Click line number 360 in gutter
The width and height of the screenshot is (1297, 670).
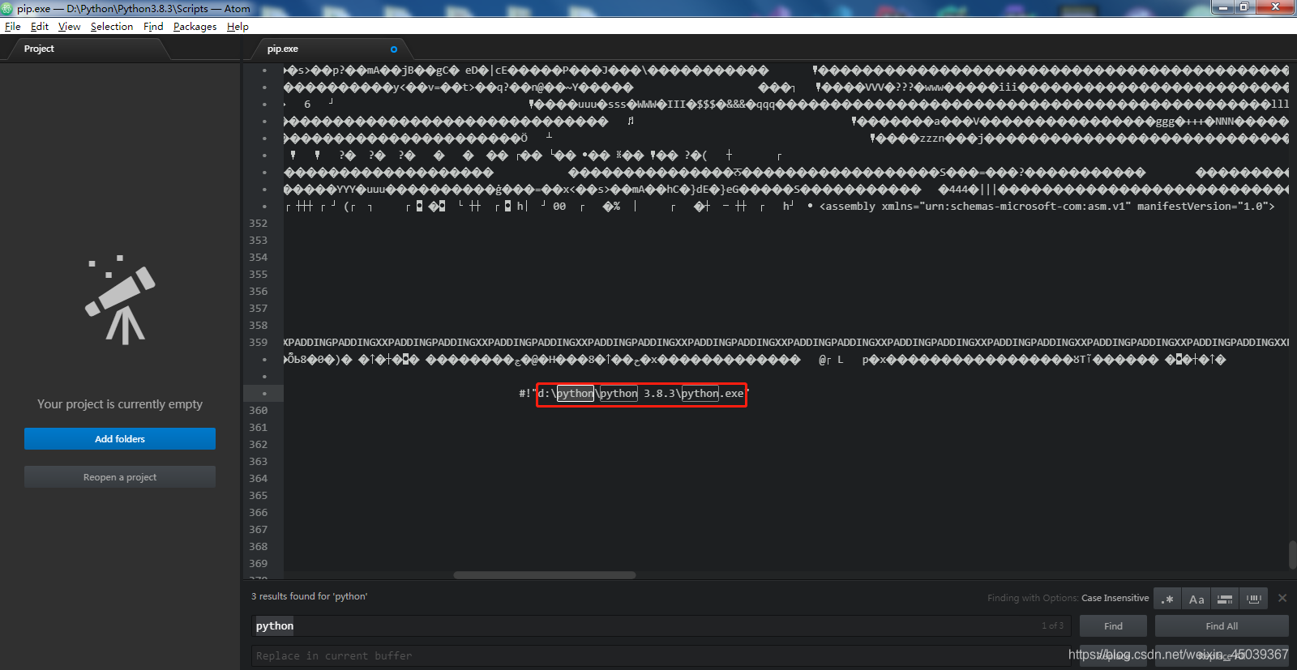pyautogui.click(x=258, y=411)
